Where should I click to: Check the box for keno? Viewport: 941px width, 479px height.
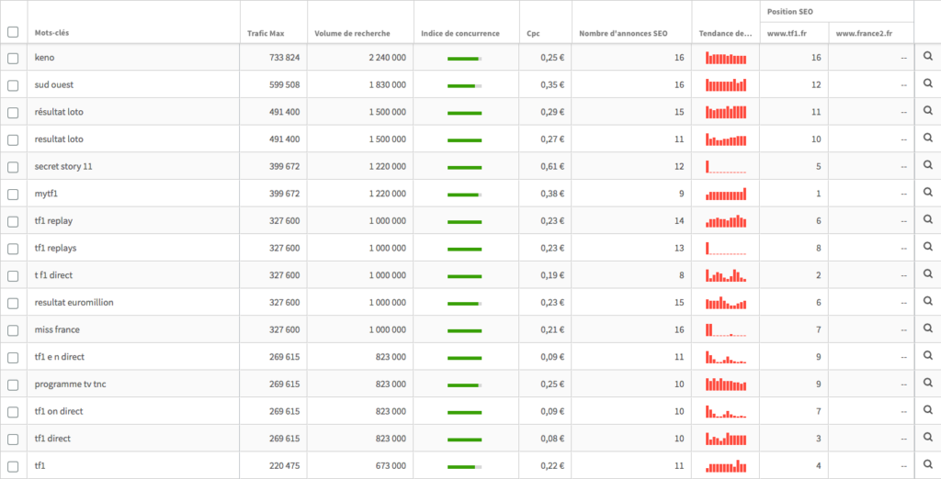click(13, 58)
